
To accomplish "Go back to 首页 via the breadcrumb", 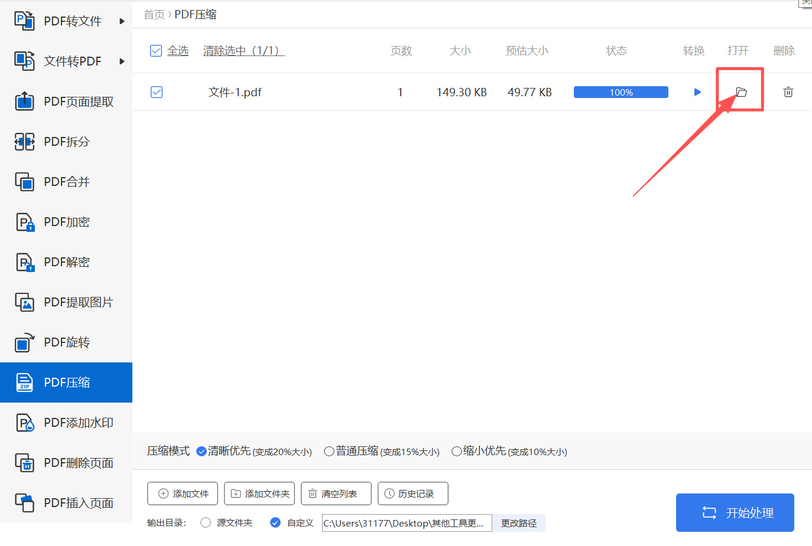I will [154, 14].
